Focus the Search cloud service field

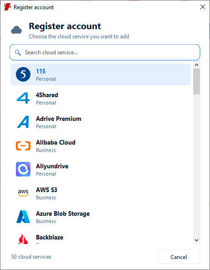105,52
